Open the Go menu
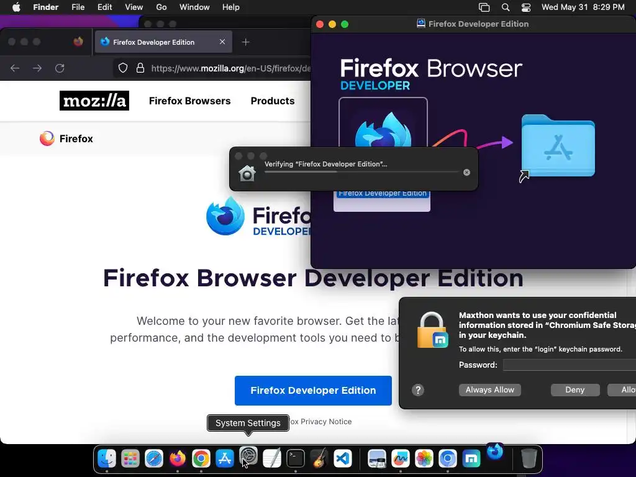This screenshot has width=636, height=477. (161, 7)
